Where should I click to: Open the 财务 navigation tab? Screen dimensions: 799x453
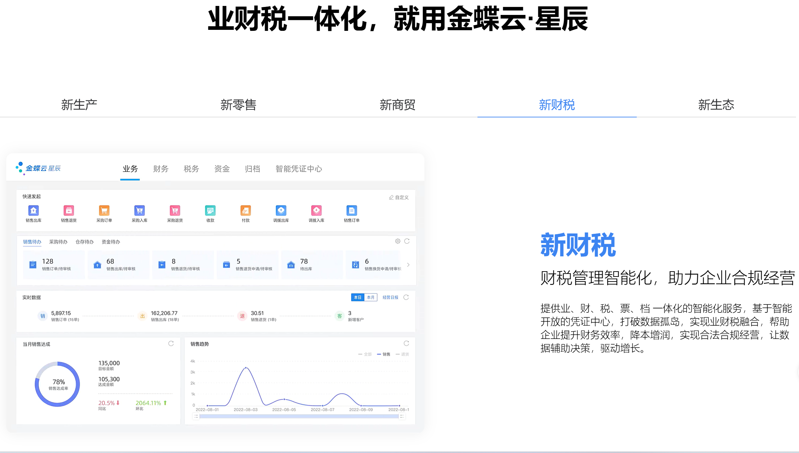[x=161, y=169]
